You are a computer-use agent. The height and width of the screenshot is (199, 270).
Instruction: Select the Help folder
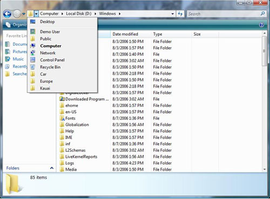[x=67, y=131]
